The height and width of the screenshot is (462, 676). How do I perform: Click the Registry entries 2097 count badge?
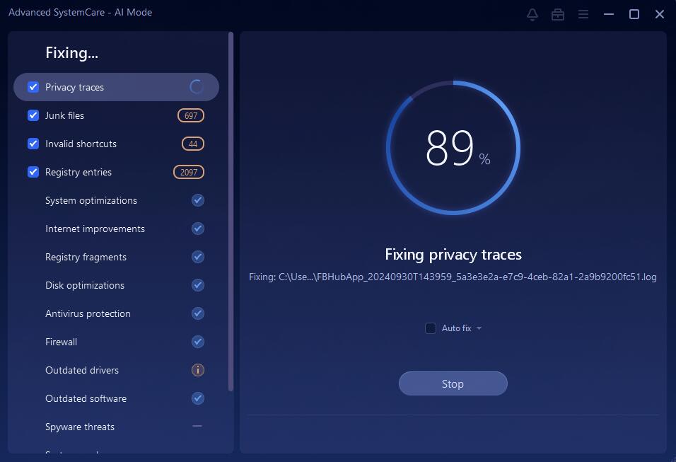(188, 172)
